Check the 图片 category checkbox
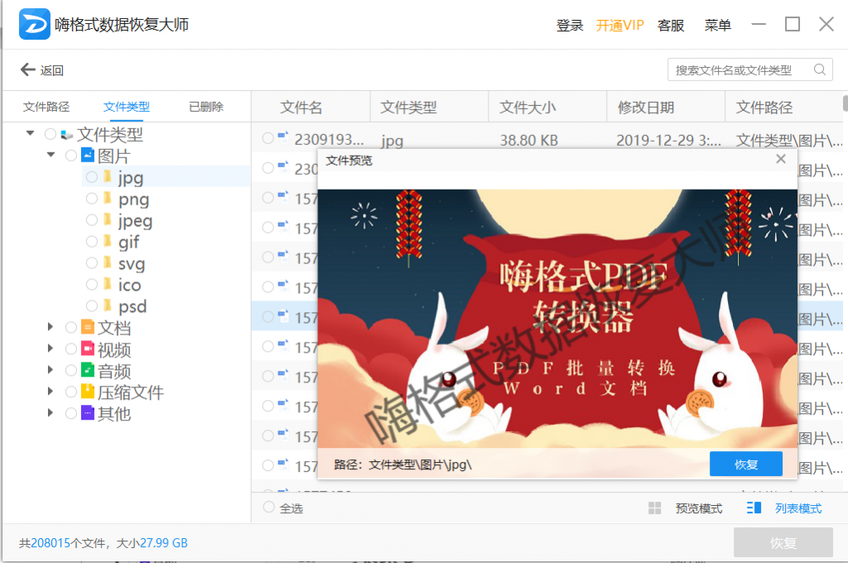The image size is (848, 563). tap(71, 156)
